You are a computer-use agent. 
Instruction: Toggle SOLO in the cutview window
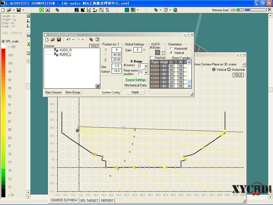click(x=238, y=75)
